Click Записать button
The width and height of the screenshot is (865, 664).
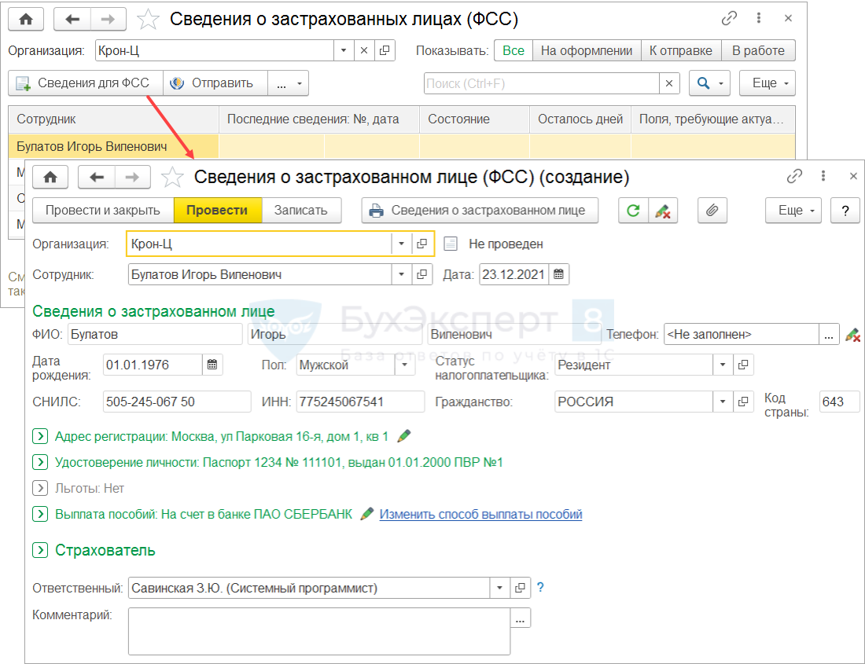pos(301,211)
